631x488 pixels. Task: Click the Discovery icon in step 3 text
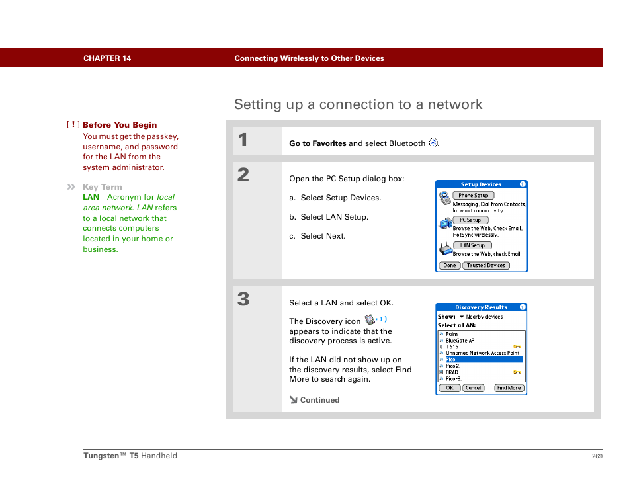pyautogui.click(x=376, y=319)
